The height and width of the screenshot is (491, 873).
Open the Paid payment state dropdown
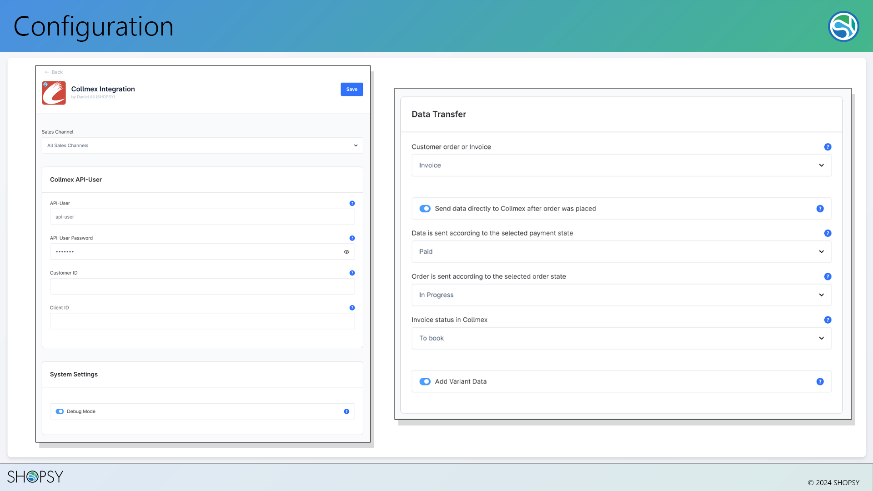tap(621, 252)
